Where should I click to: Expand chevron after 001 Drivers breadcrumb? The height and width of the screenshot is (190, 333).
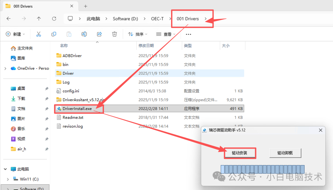tap(205, 19)
